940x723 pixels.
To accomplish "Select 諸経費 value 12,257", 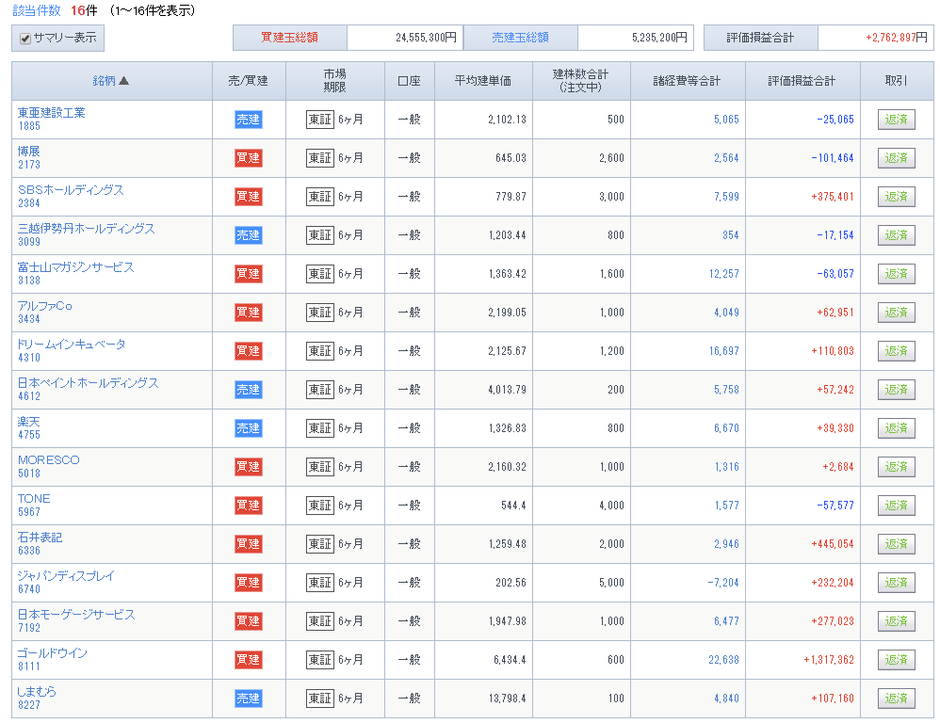I will [724, 274].
